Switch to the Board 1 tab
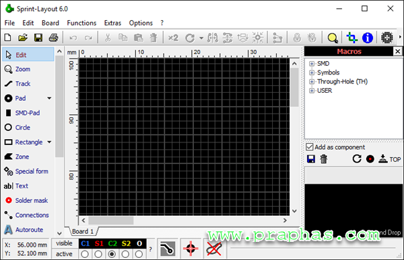This screenshot has height=260, width=404. [83, 232]
